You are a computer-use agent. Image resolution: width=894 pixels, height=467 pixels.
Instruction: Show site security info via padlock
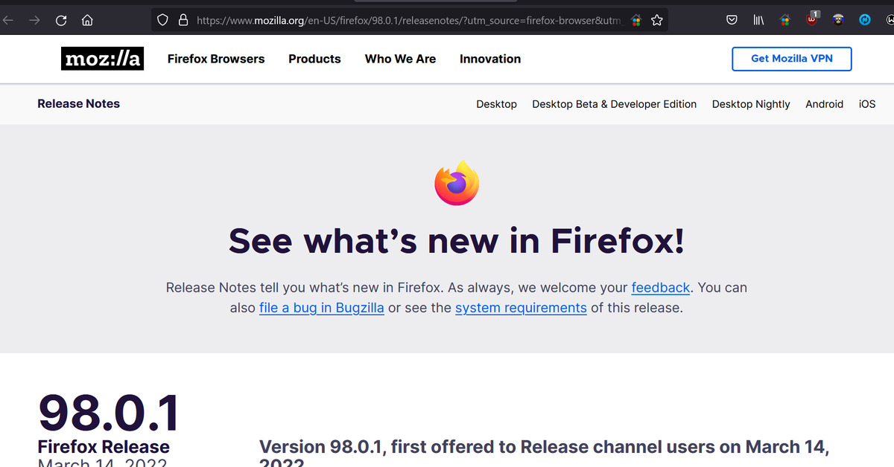coord(183,21)
